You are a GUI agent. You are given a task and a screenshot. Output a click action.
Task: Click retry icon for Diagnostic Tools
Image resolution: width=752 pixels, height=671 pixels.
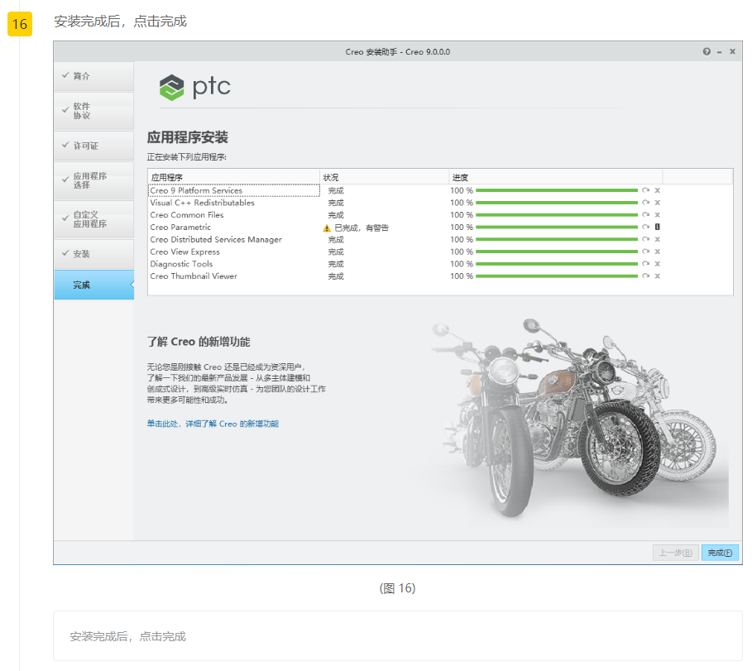645,264
